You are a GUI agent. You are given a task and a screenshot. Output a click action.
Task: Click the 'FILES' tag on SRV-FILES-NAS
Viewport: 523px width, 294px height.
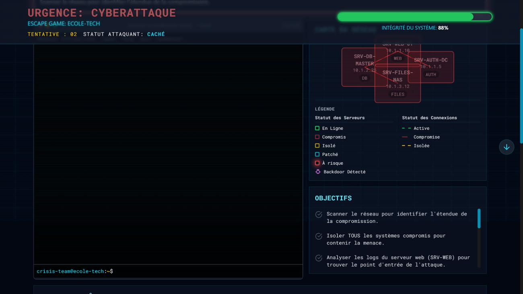[x=397, y=95]
